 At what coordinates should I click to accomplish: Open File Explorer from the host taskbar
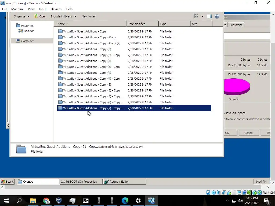pos(33,200)
